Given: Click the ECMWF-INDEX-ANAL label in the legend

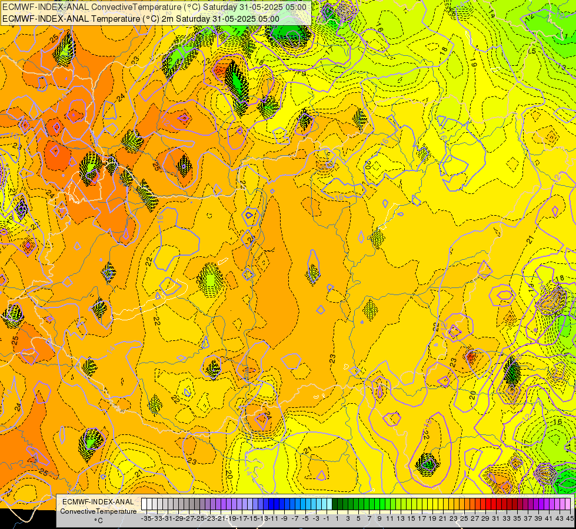Looking at the screenshot, I should [98, 502].
